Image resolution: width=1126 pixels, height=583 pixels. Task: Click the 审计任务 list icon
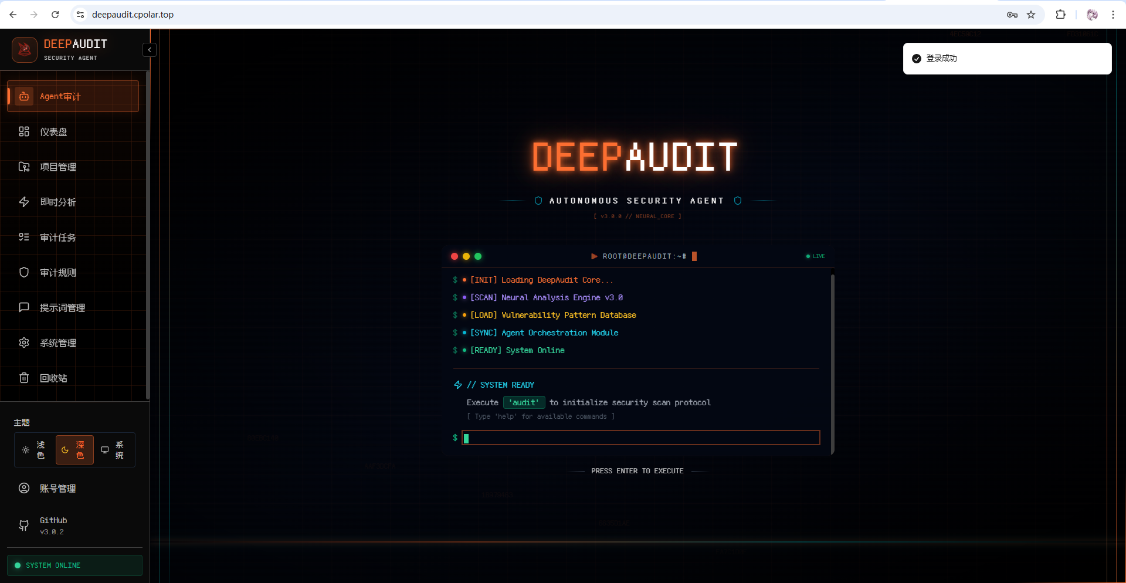24,238
